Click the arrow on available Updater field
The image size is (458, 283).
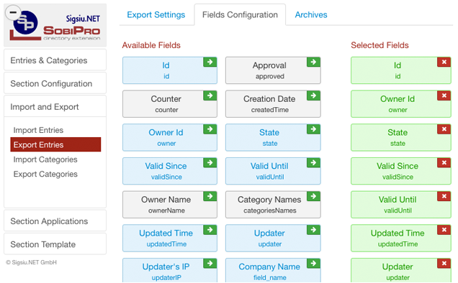pyautogui.click(x=313, y=230)
